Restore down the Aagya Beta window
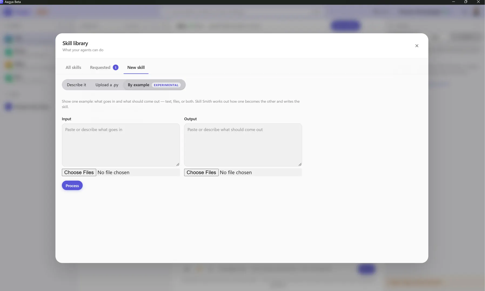The height and width of the screenshot is (291, 485). click(x=466, y=2)
